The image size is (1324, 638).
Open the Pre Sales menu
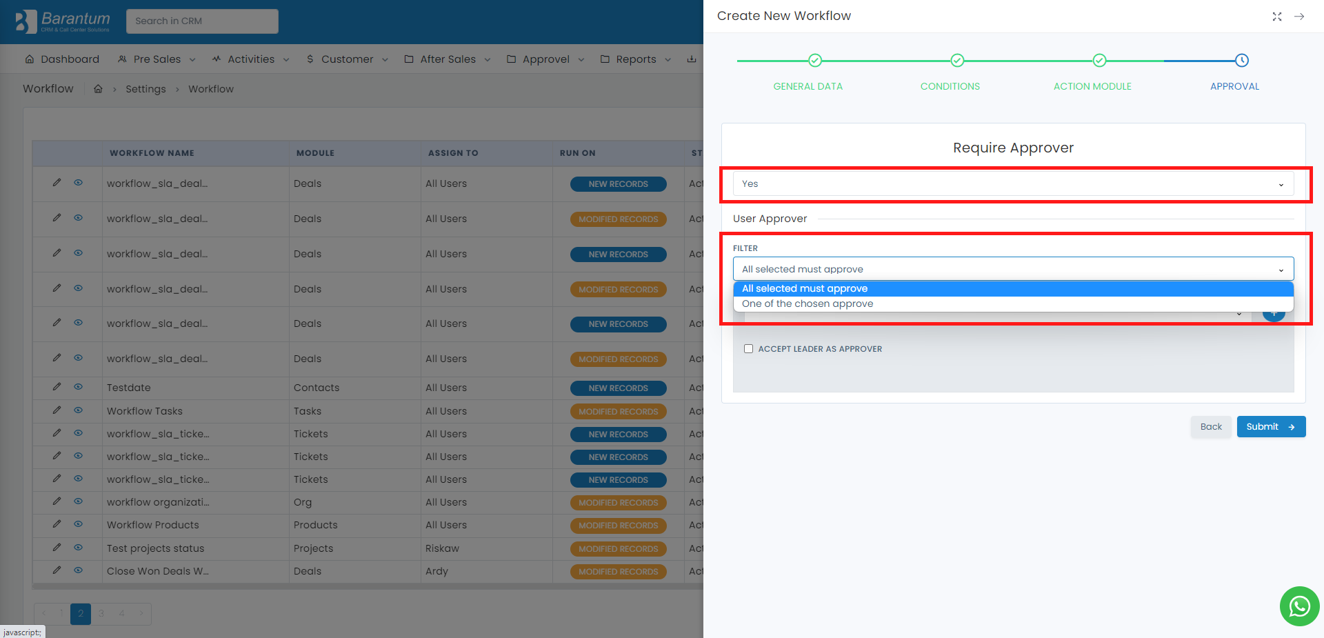tap(157, 59)
